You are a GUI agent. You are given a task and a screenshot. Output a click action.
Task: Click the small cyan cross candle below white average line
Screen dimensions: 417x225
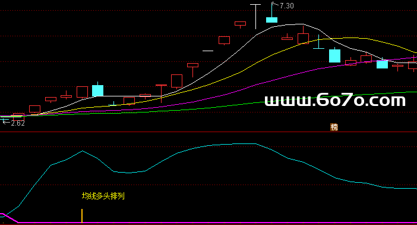[113, 104]
